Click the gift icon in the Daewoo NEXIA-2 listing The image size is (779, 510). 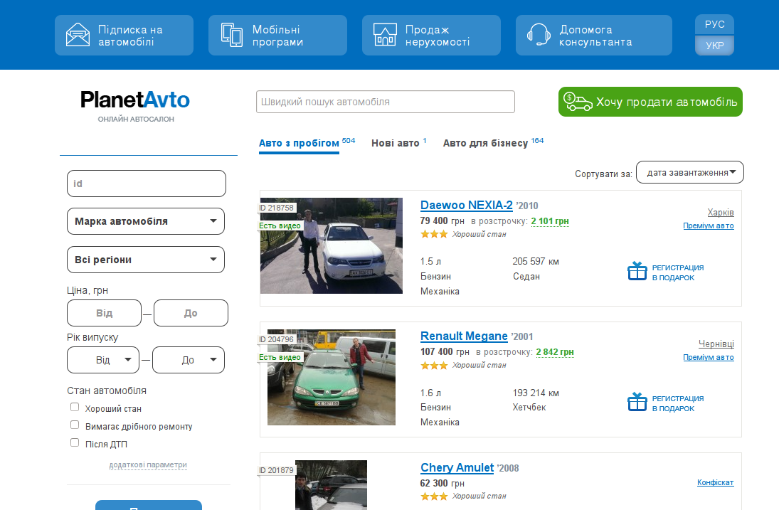point(637,271)
